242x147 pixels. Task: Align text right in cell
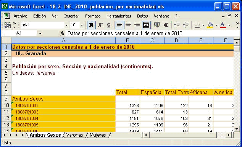tap(137, 25)
